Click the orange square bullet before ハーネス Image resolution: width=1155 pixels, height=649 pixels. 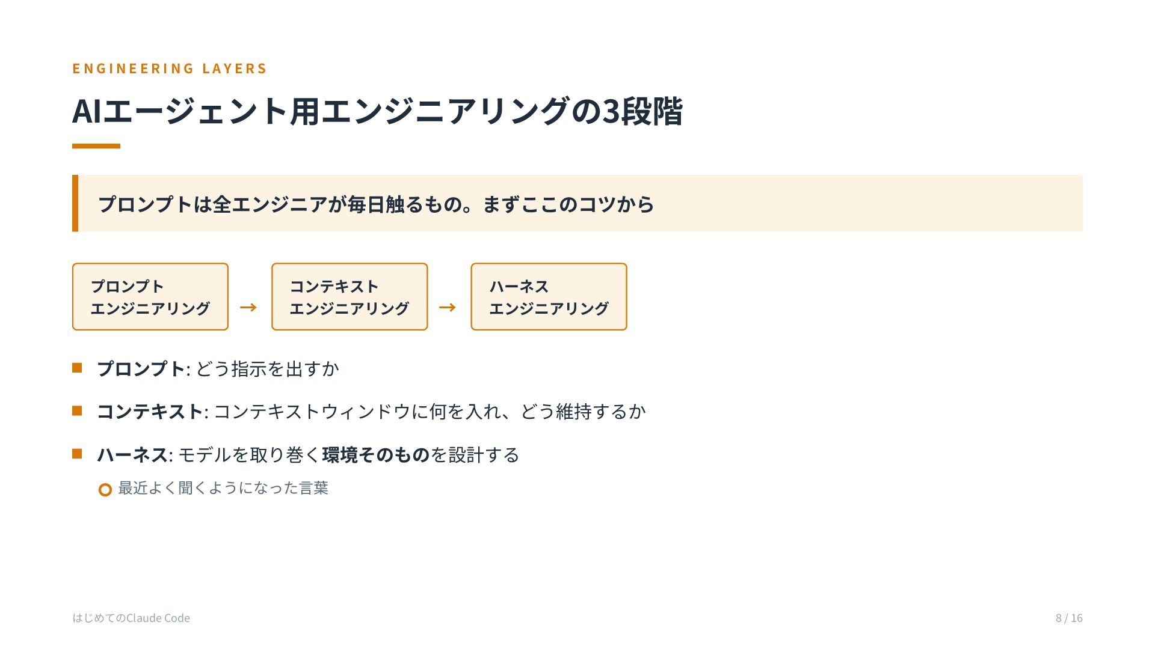77,454
